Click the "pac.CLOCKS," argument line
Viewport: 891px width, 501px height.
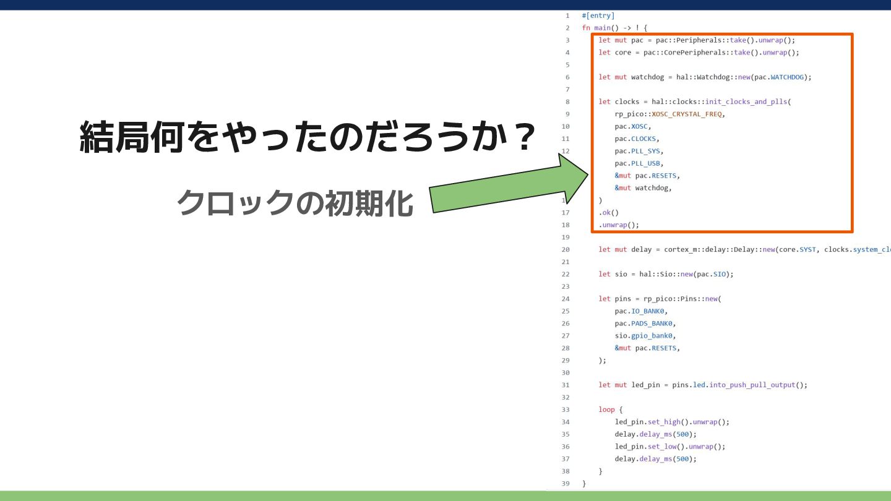click(637, 139)
